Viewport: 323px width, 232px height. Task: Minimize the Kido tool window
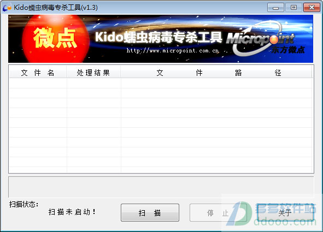click(x=275, y=8)
